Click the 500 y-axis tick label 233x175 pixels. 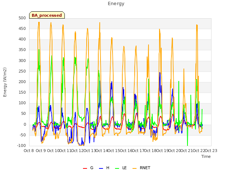[x=22, y=18]
